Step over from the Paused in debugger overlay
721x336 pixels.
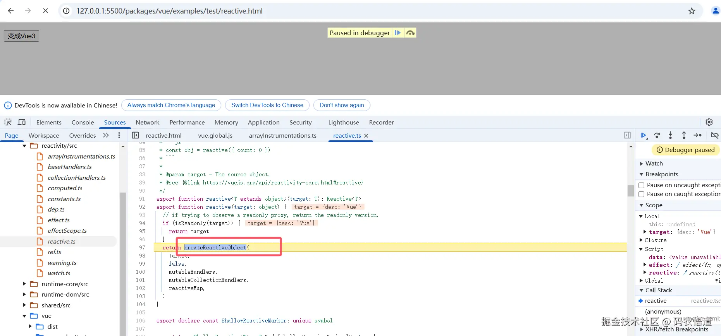pos(410,33)
